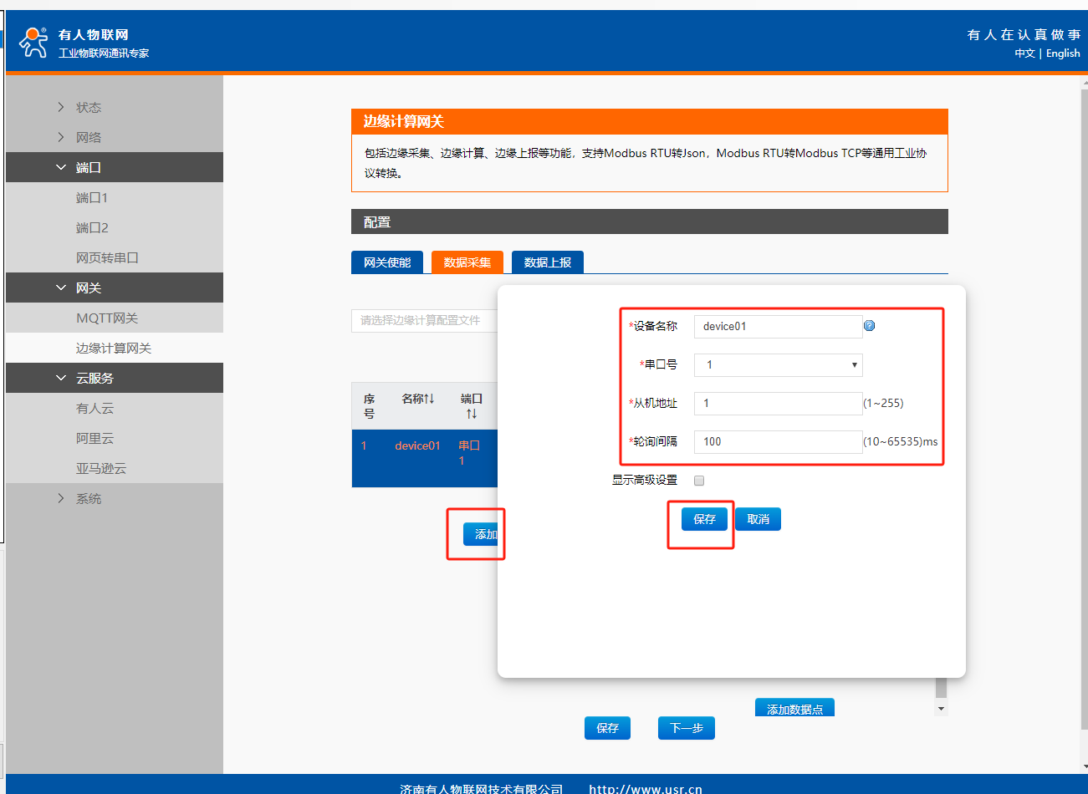1088x794 pixels.
Task: Click the 有人物联网 logo icon
Action: 33,43
